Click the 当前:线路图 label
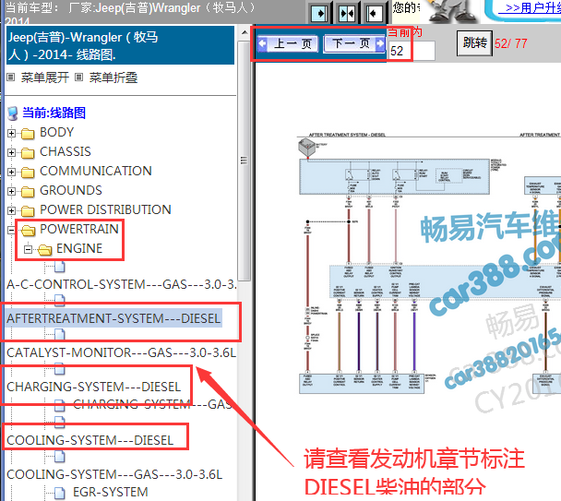This screenshot has height=501, width=561. pos(54,113)
